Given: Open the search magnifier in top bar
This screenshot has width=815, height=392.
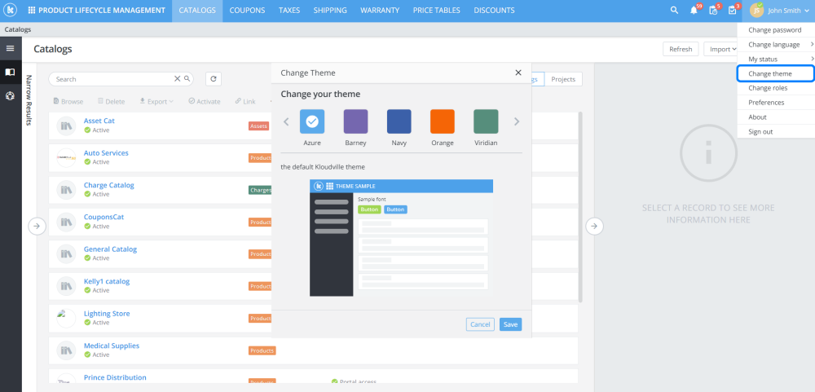Looking at the screenshot, I should 674,11.
